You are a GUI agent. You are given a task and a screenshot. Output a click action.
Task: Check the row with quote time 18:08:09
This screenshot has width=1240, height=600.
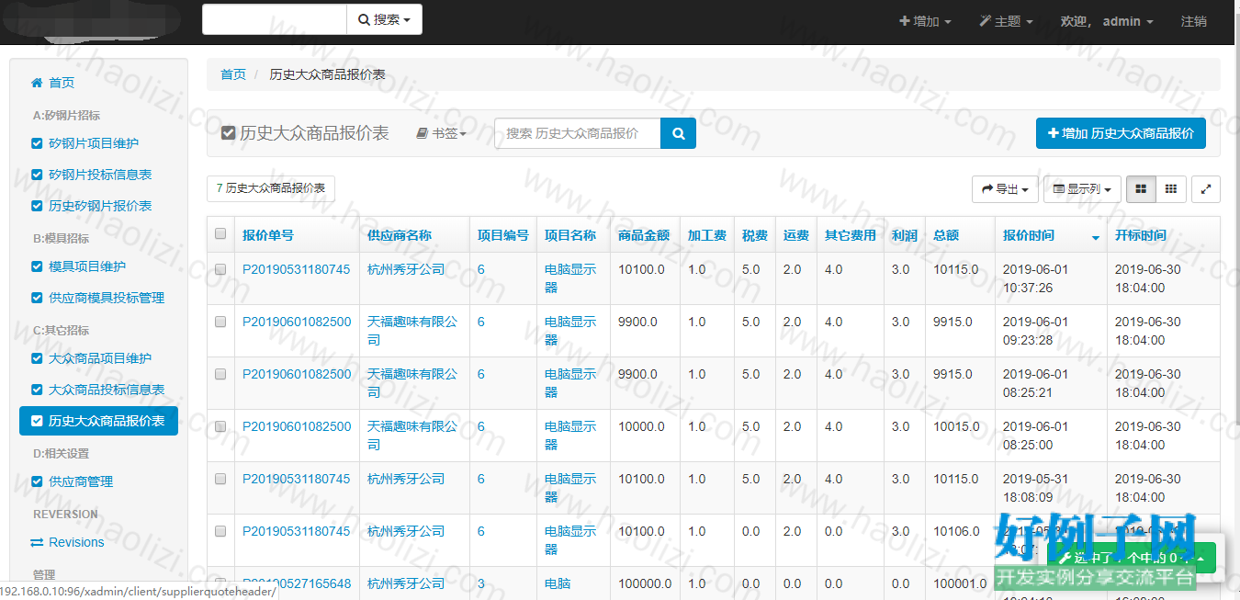click(x=220, y=479)
